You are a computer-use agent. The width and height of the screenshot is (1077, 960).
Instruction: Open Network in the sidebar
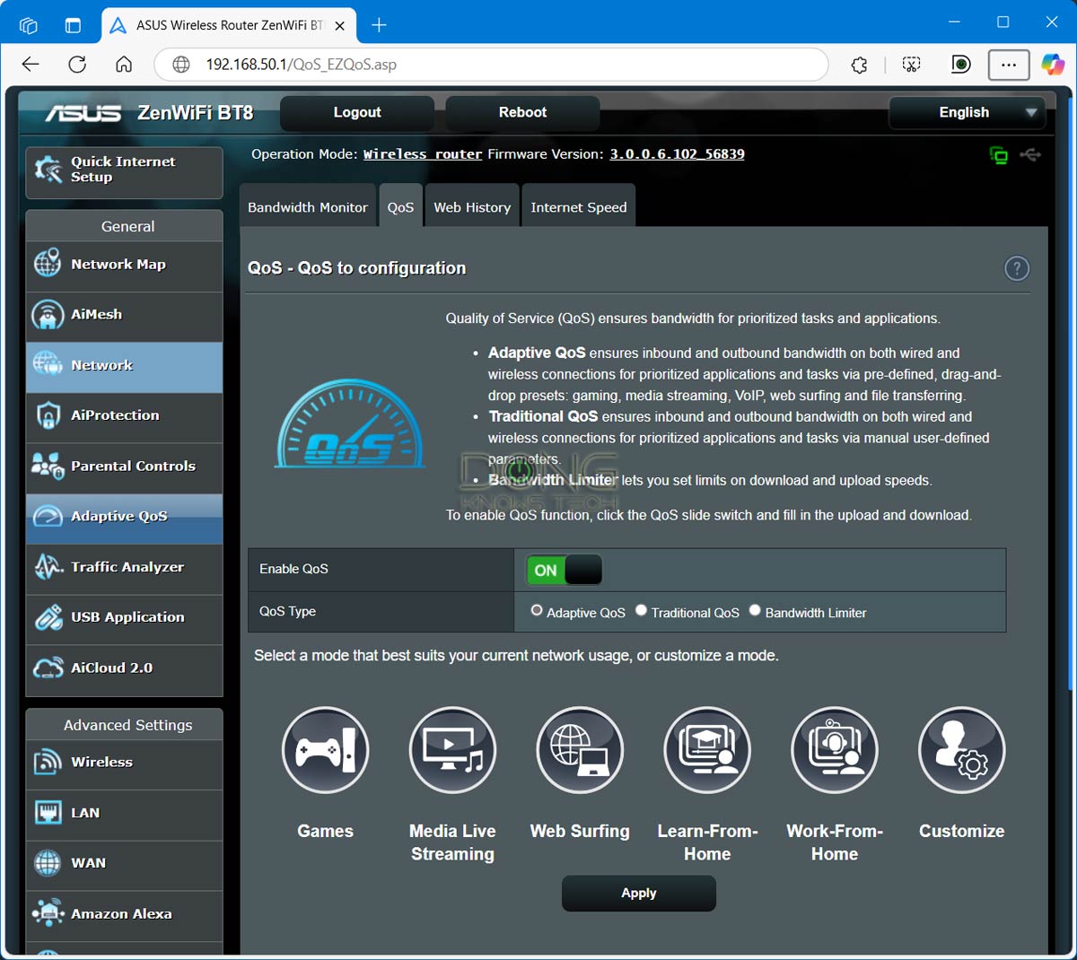point(124,367)
